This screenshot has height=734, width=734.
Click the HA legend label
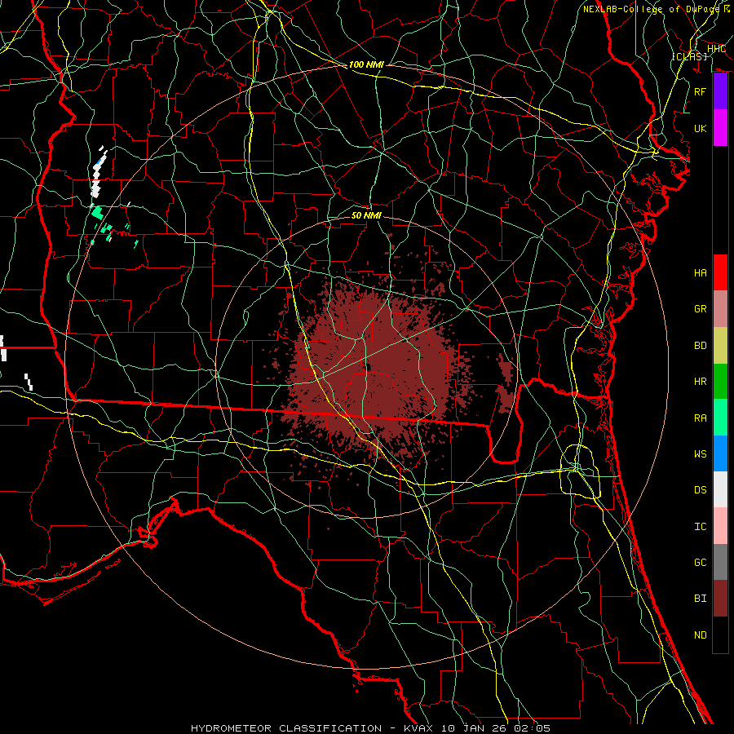click(701, 273)
